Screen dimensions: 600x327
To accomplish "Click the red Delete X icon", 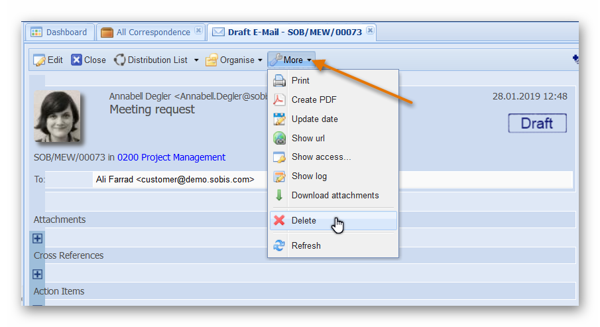I will 280,221.
